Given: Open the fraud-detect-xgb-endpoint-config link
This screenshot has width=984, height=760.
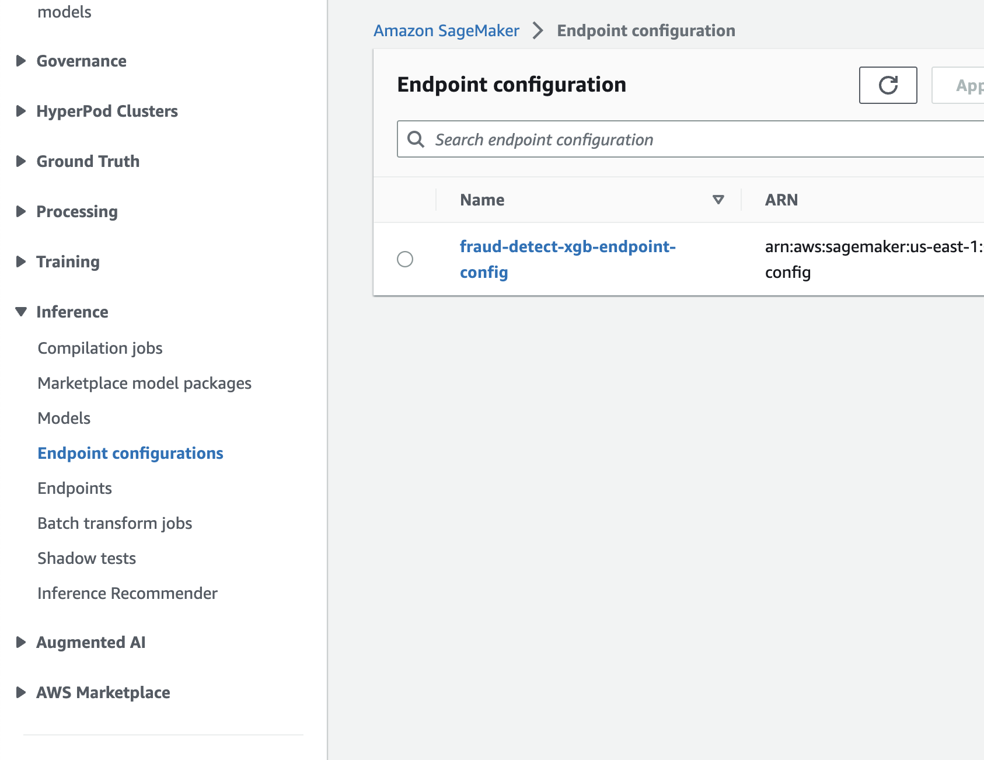Looking at the screenshot, I should pyautogui.click(x=567, y=247).
